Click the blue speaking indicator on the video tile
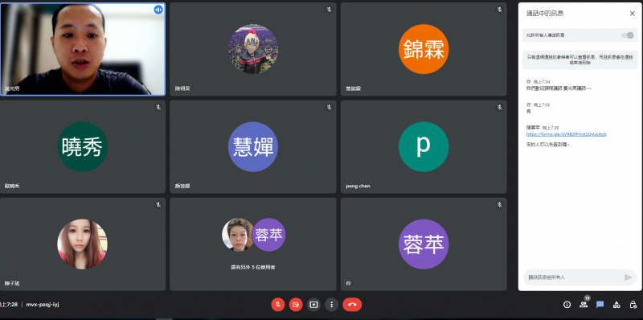 tap(158, 10)
